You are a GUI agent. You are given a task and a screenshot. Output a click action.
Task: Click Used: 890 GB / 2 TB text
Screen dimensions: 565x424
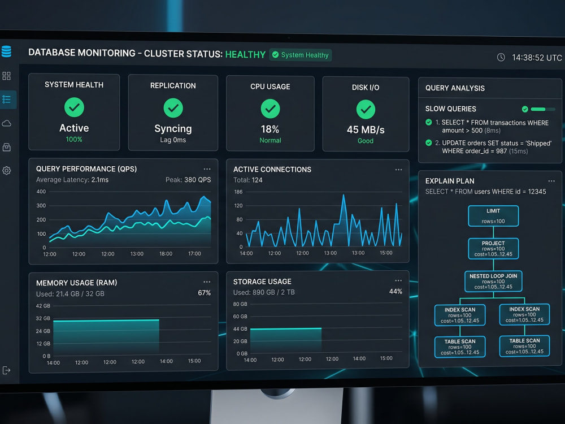click(x=264, y=292)
